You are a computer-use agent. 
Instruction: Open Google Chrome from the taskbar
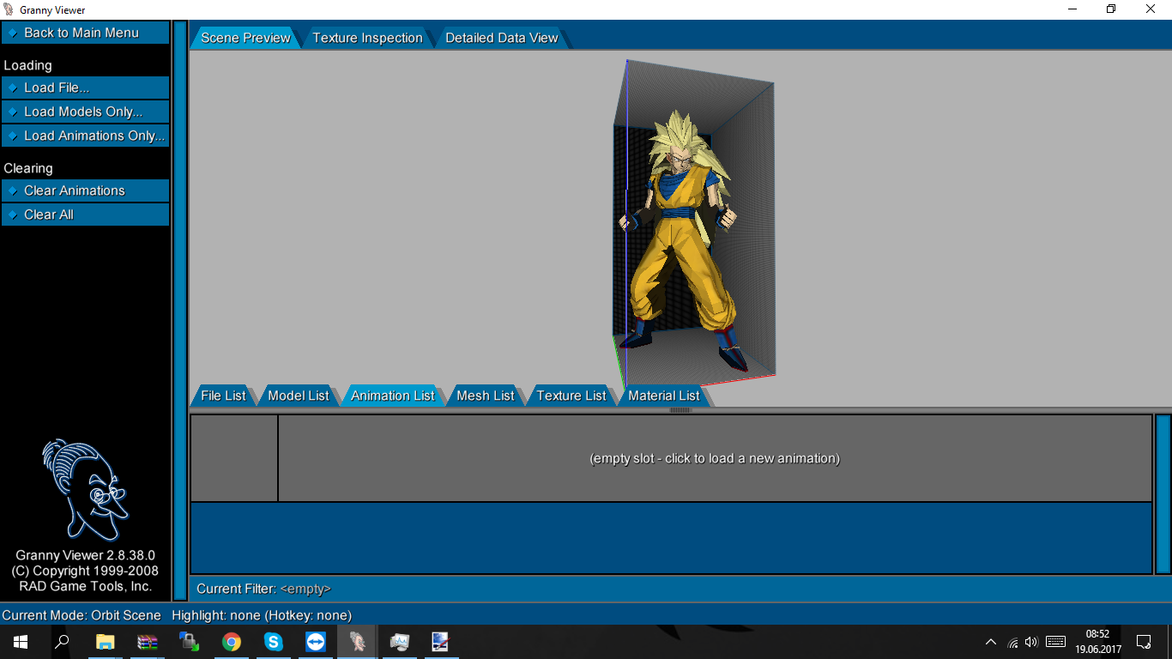click(x=232, y=642)
